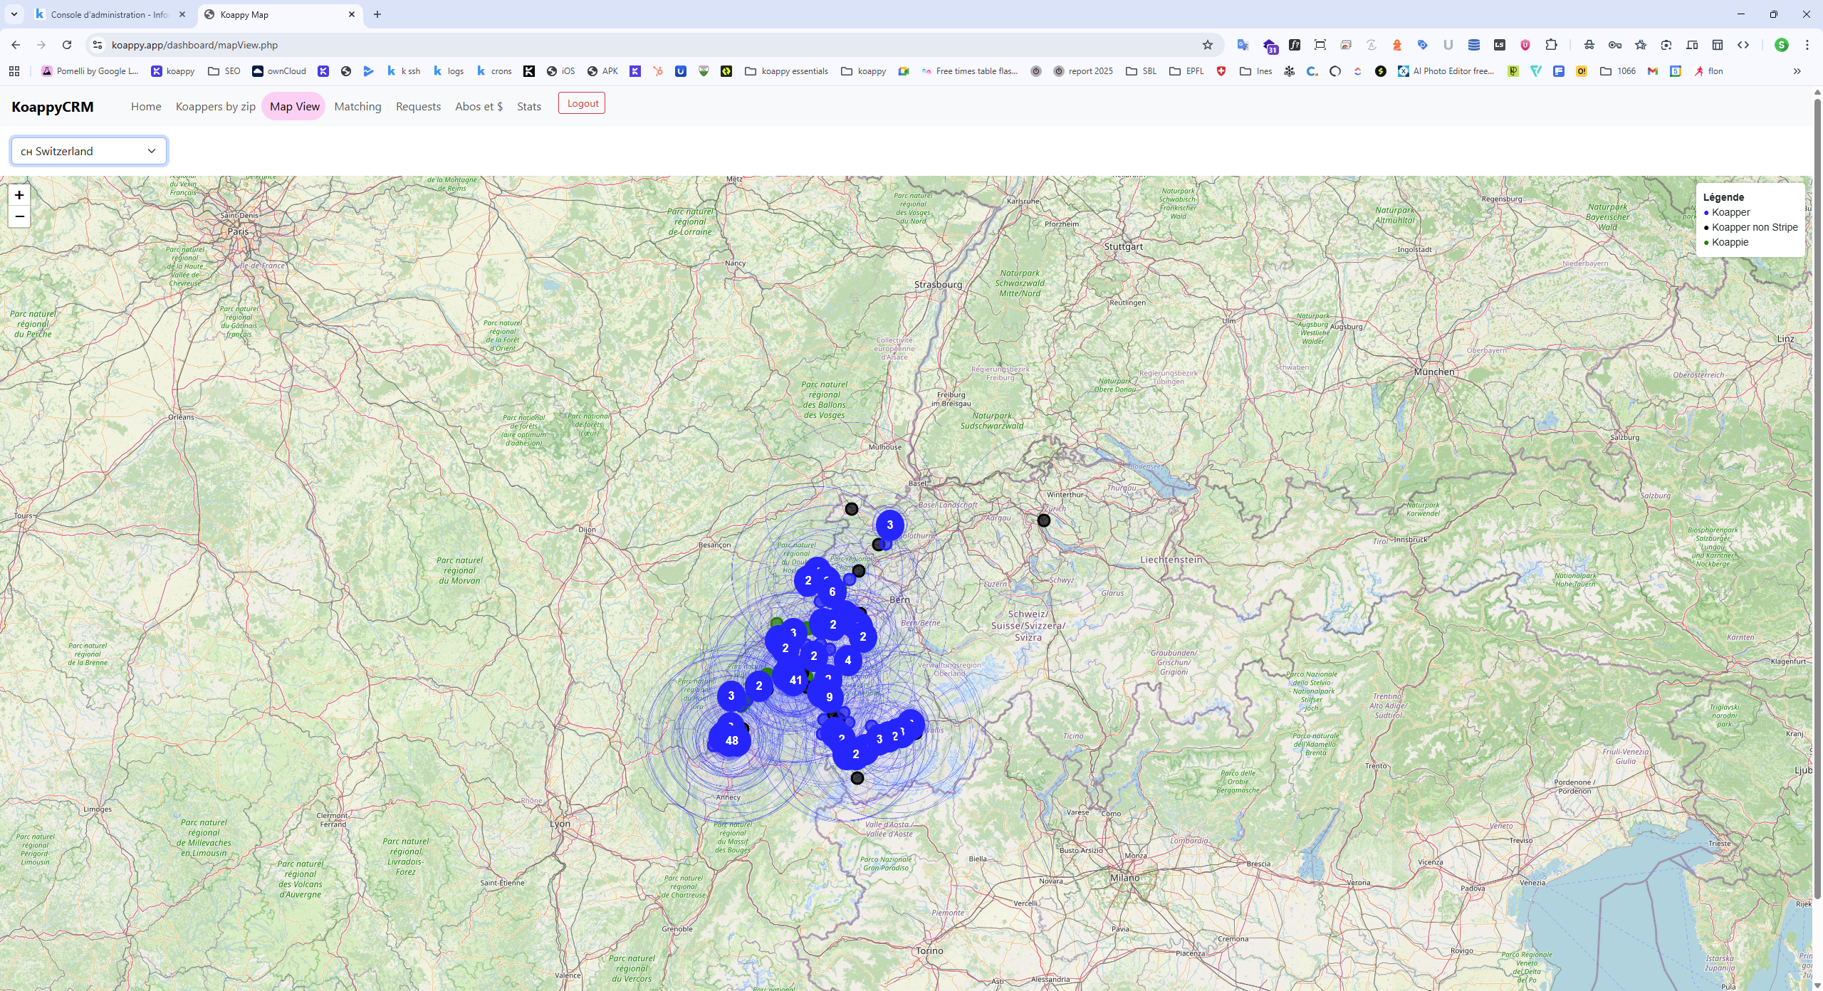
Task: Open the report 2025 bookmark
Action: [x=1083, y=71]
